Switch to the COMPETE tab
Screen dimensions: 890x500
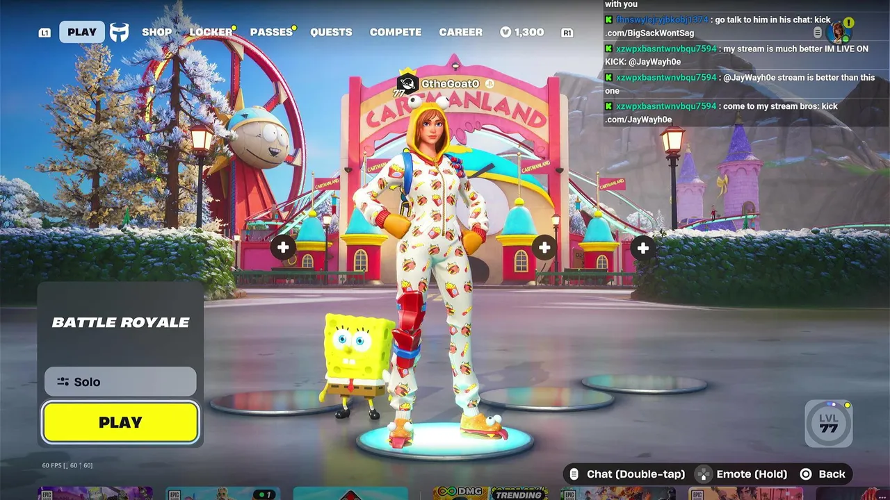(396, 32)
